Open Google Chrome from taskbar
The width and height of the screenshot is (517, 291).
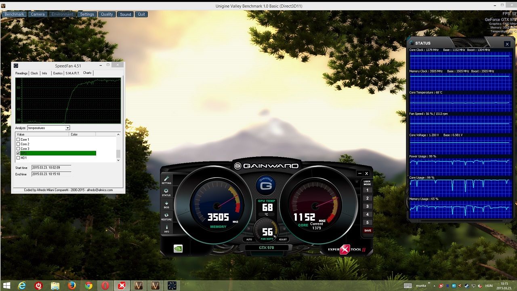88,286
